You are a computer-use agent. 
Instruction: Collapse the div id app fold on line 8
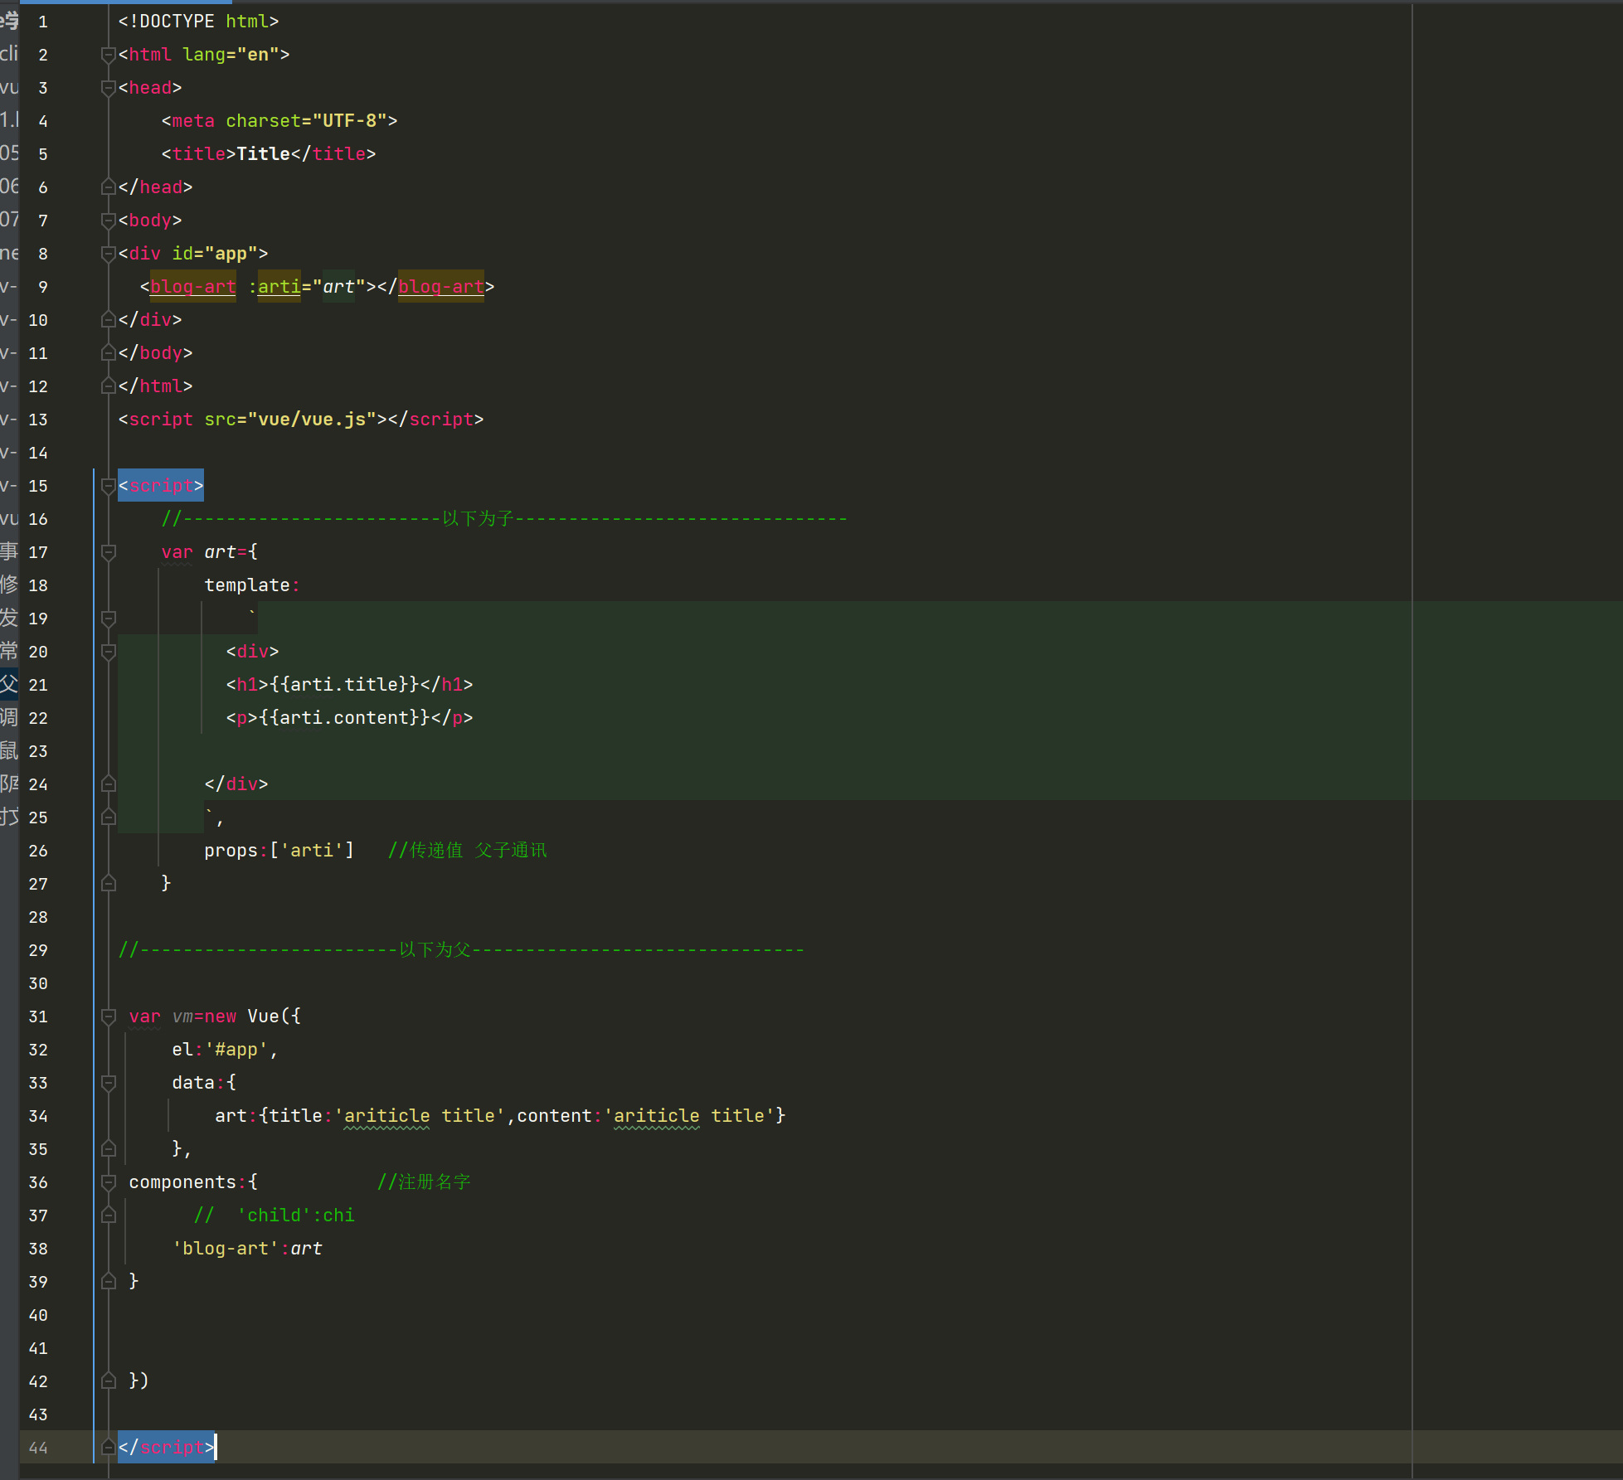[108, 254]
